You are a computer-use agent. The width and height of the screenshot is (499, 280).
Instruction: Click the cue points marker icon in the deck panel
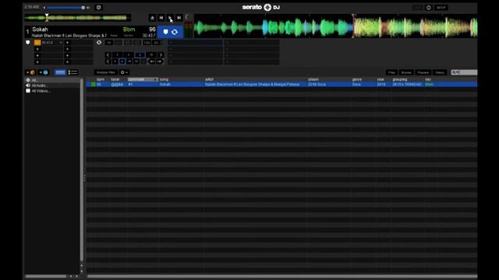(28, 42)
